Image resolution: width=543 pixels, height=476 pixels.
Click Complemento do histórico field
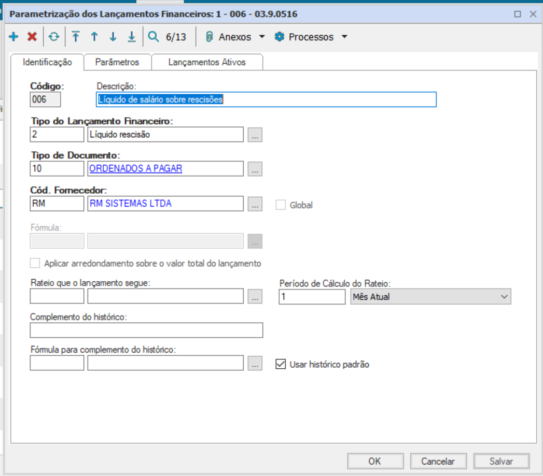(146, 330)
